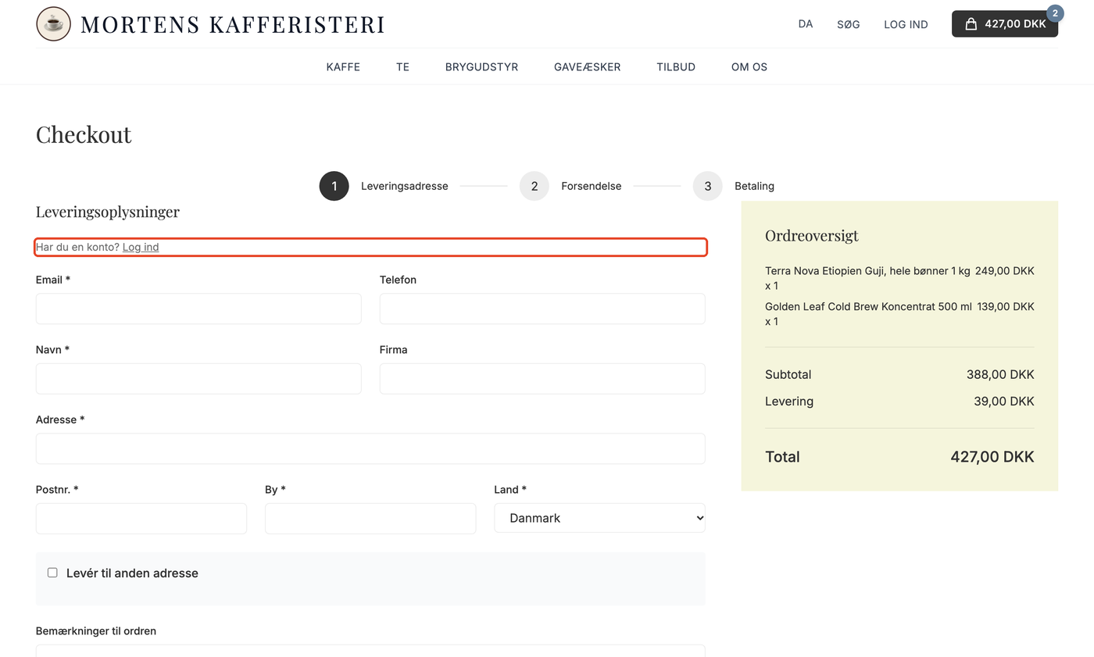The image size is (1094, 657).
Task: Click the Levering cost 39,00 DKK
Action: 1004,402
